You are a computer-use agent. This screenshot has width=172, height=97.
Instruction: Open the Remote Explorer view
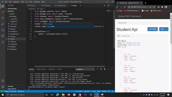[x=3, y=30]
